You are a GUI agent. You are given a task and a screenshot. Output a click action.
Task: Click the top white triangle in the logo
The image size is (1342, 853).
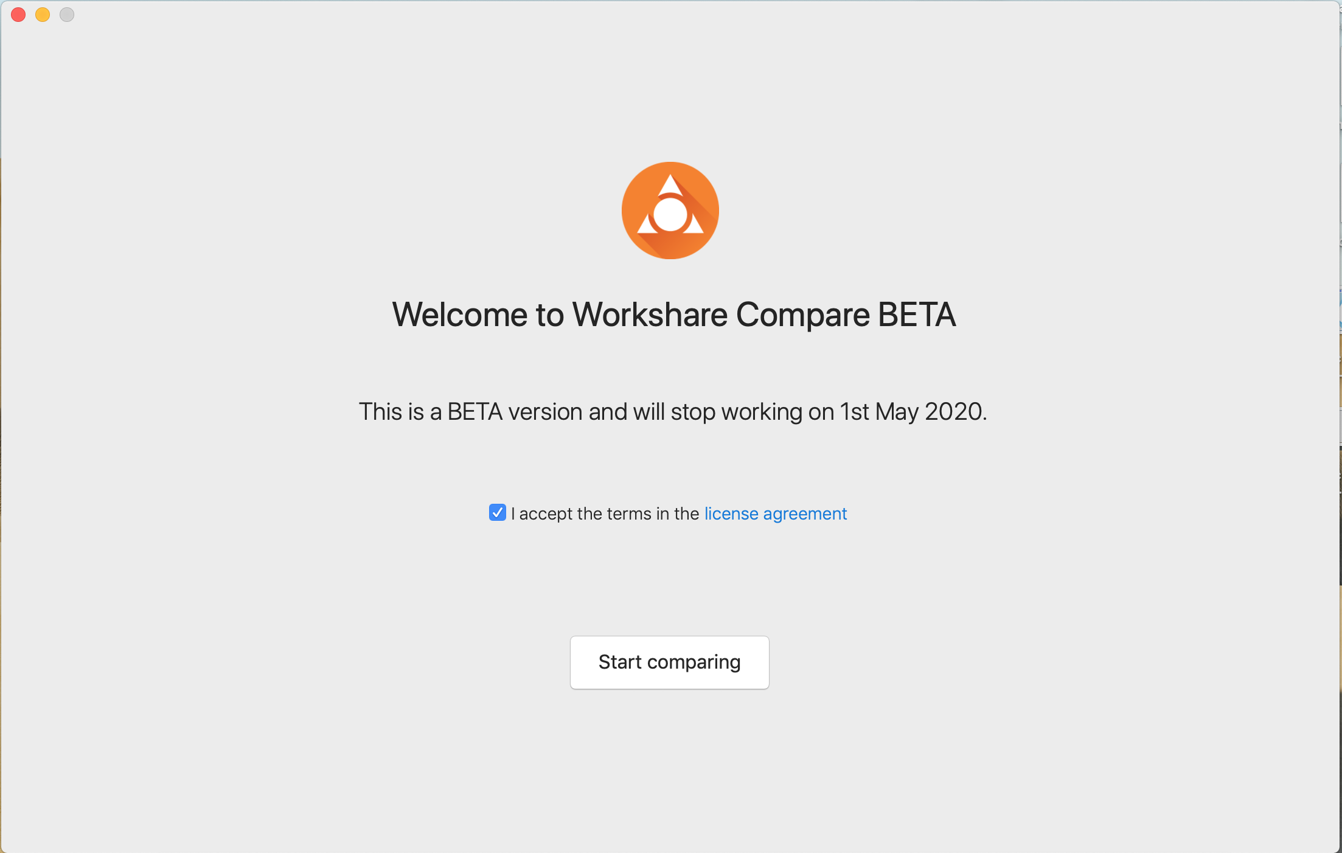pyautogui.click(x=670, y=184)
